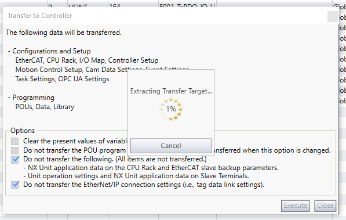Select the Configurations and Setup heading
The height and width of the screenshot is (220, 346).
point(52,51)
